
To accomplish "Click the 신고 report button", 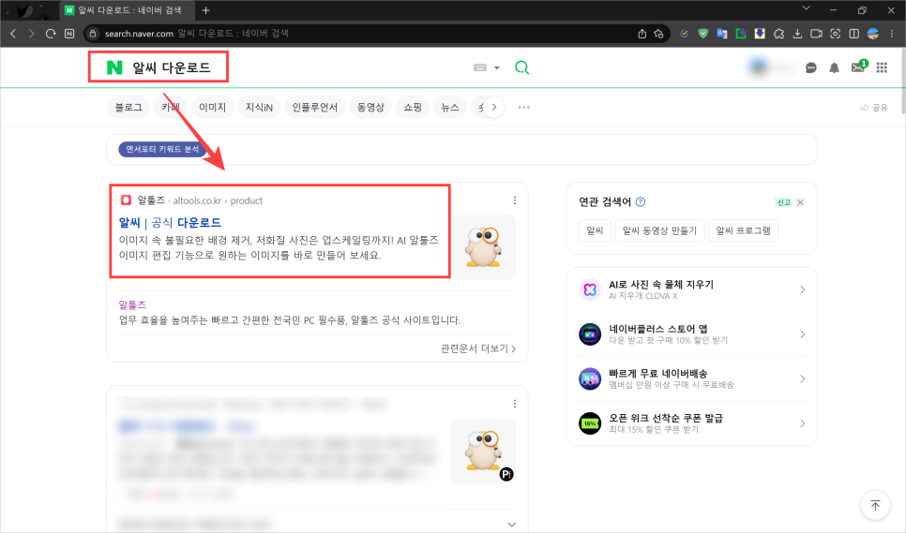I will tap(783, 202).
